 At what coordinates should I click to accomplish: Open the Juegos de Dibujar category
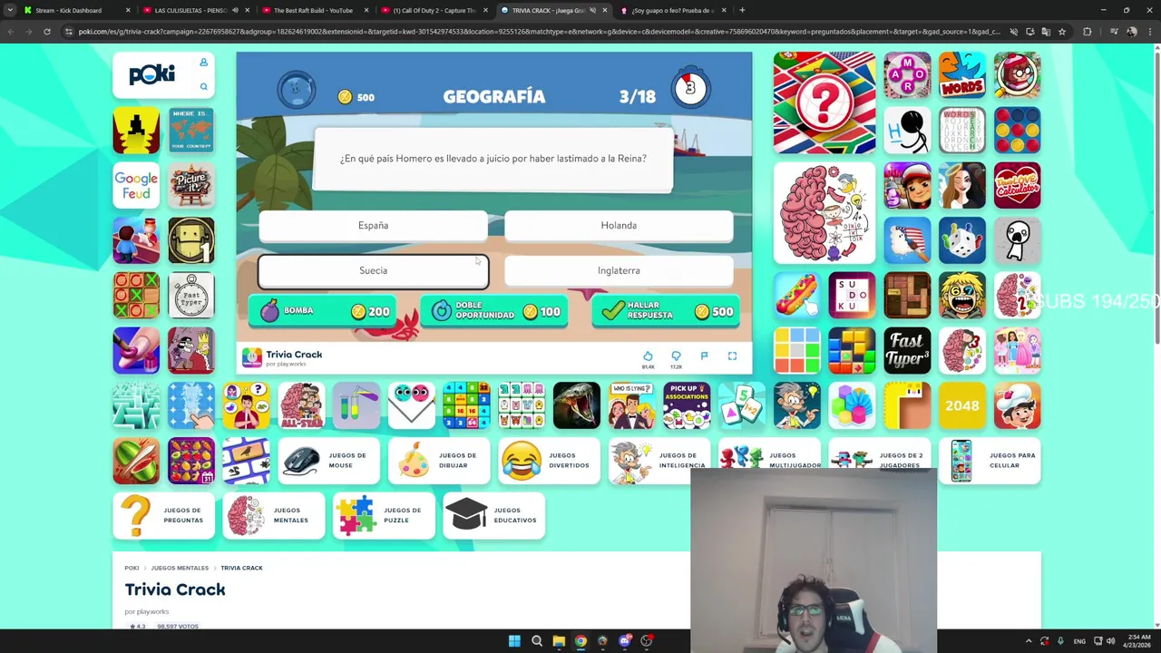439,461
